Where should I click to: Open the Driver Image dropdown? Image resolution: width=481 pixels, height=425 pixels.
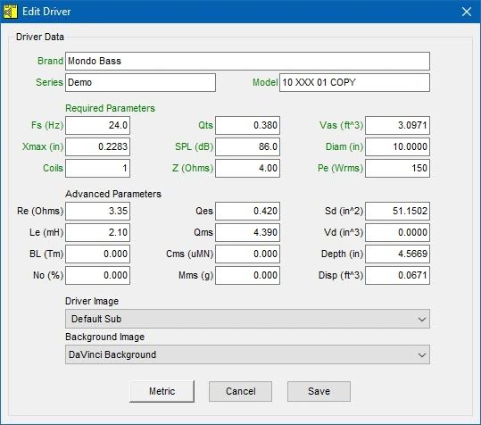click(247, 319)
